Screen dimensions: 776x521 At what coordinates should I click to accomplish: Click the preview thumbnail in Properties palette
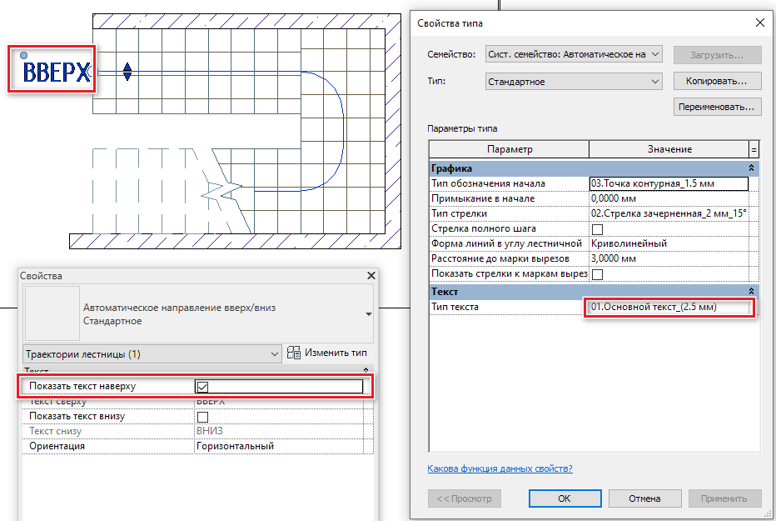(x=52, y=313)
